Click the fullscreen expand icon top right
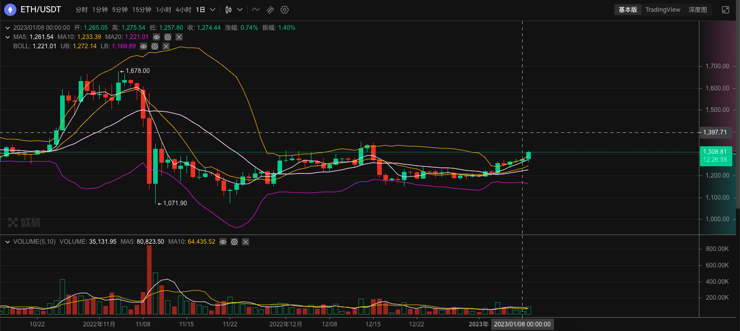 click(x=727, y=9)
